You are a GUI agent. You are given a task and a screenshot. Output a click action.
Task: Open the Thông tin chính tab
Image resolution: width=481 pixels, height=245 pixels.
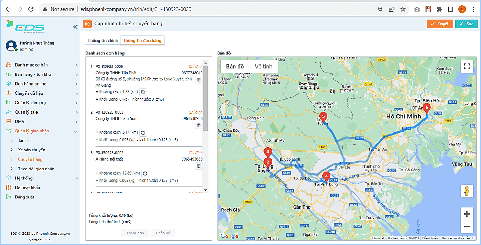click(x=103, y=41)
